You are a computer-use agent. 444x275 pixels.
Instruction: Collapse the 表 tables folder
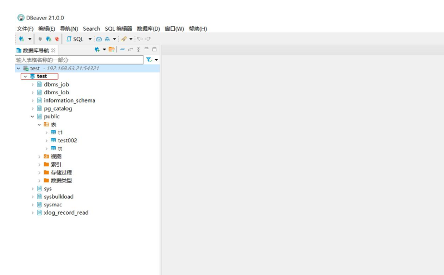pos(39,124)
